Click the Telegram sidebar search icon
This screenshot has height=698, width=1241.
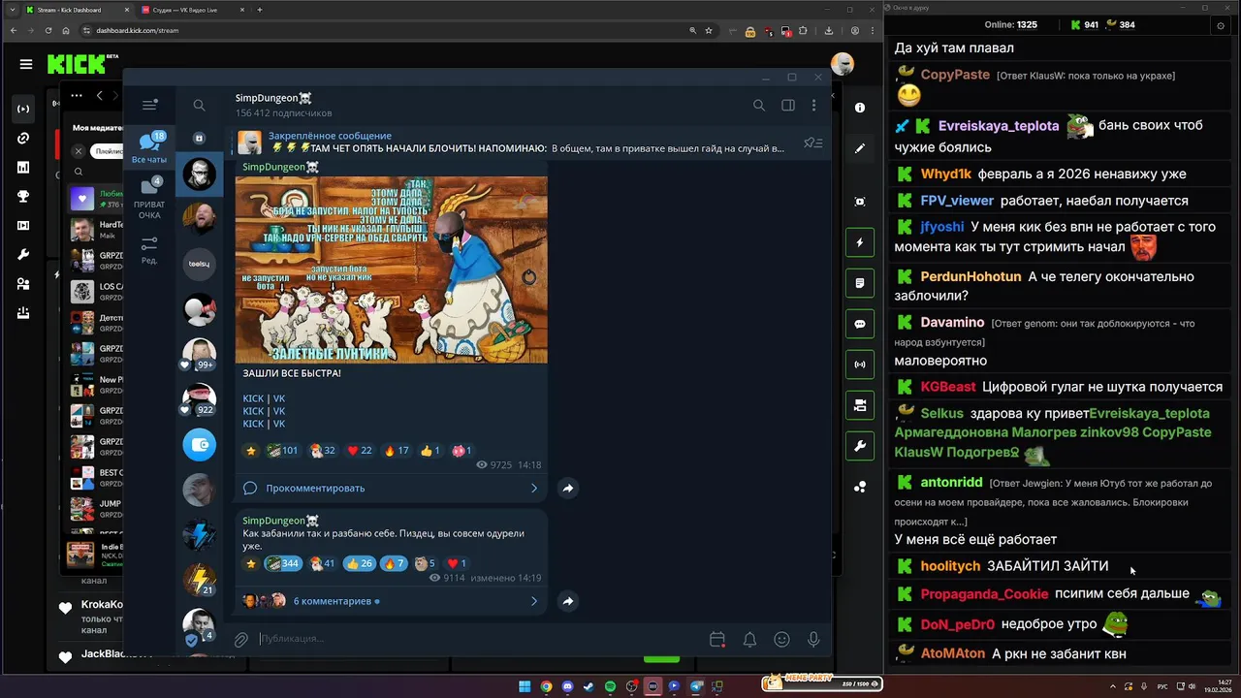click(199, 105)
